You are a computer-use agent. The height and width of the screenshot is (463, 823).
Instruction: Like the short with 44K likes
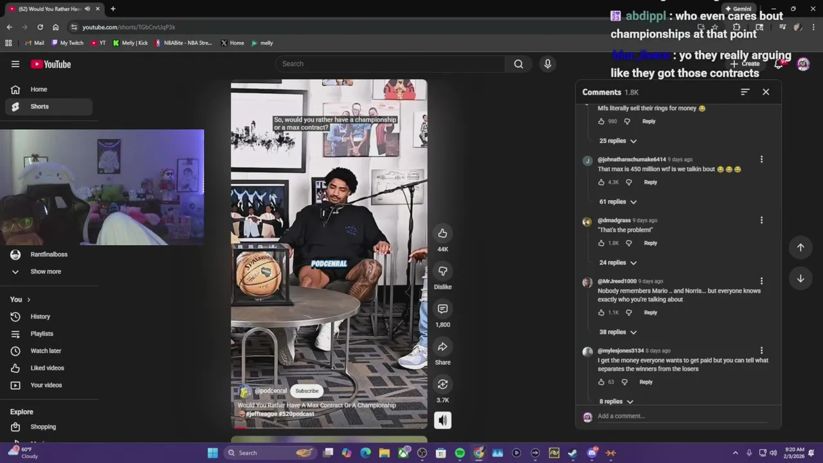(x=442, y=233)
